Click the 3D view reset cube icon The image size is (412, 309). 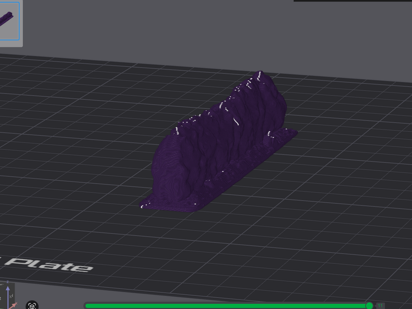pos(32,306)
